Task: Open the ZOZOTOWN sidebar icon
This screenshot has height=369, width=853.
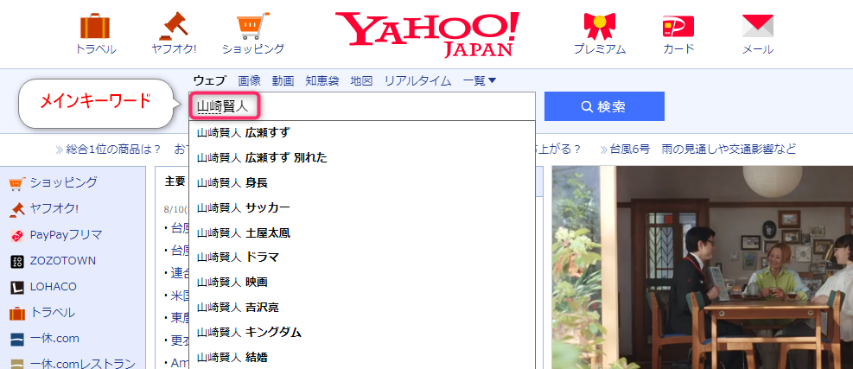Action: point(16,261)
